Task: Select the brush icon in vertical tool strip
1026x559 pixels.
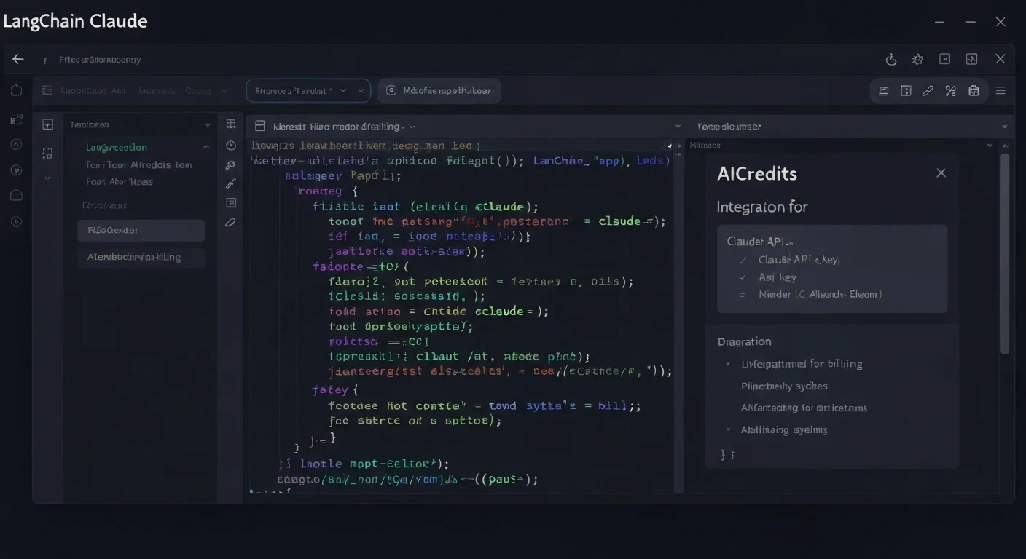Action: pyautogui.click(x=231, y=183)
